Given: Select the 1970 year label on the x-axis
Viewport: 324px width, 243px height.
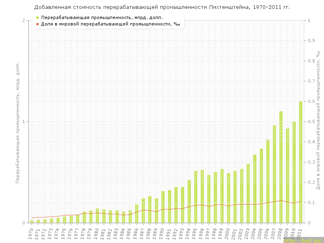Looking at the screenshot, I should 31,233.
